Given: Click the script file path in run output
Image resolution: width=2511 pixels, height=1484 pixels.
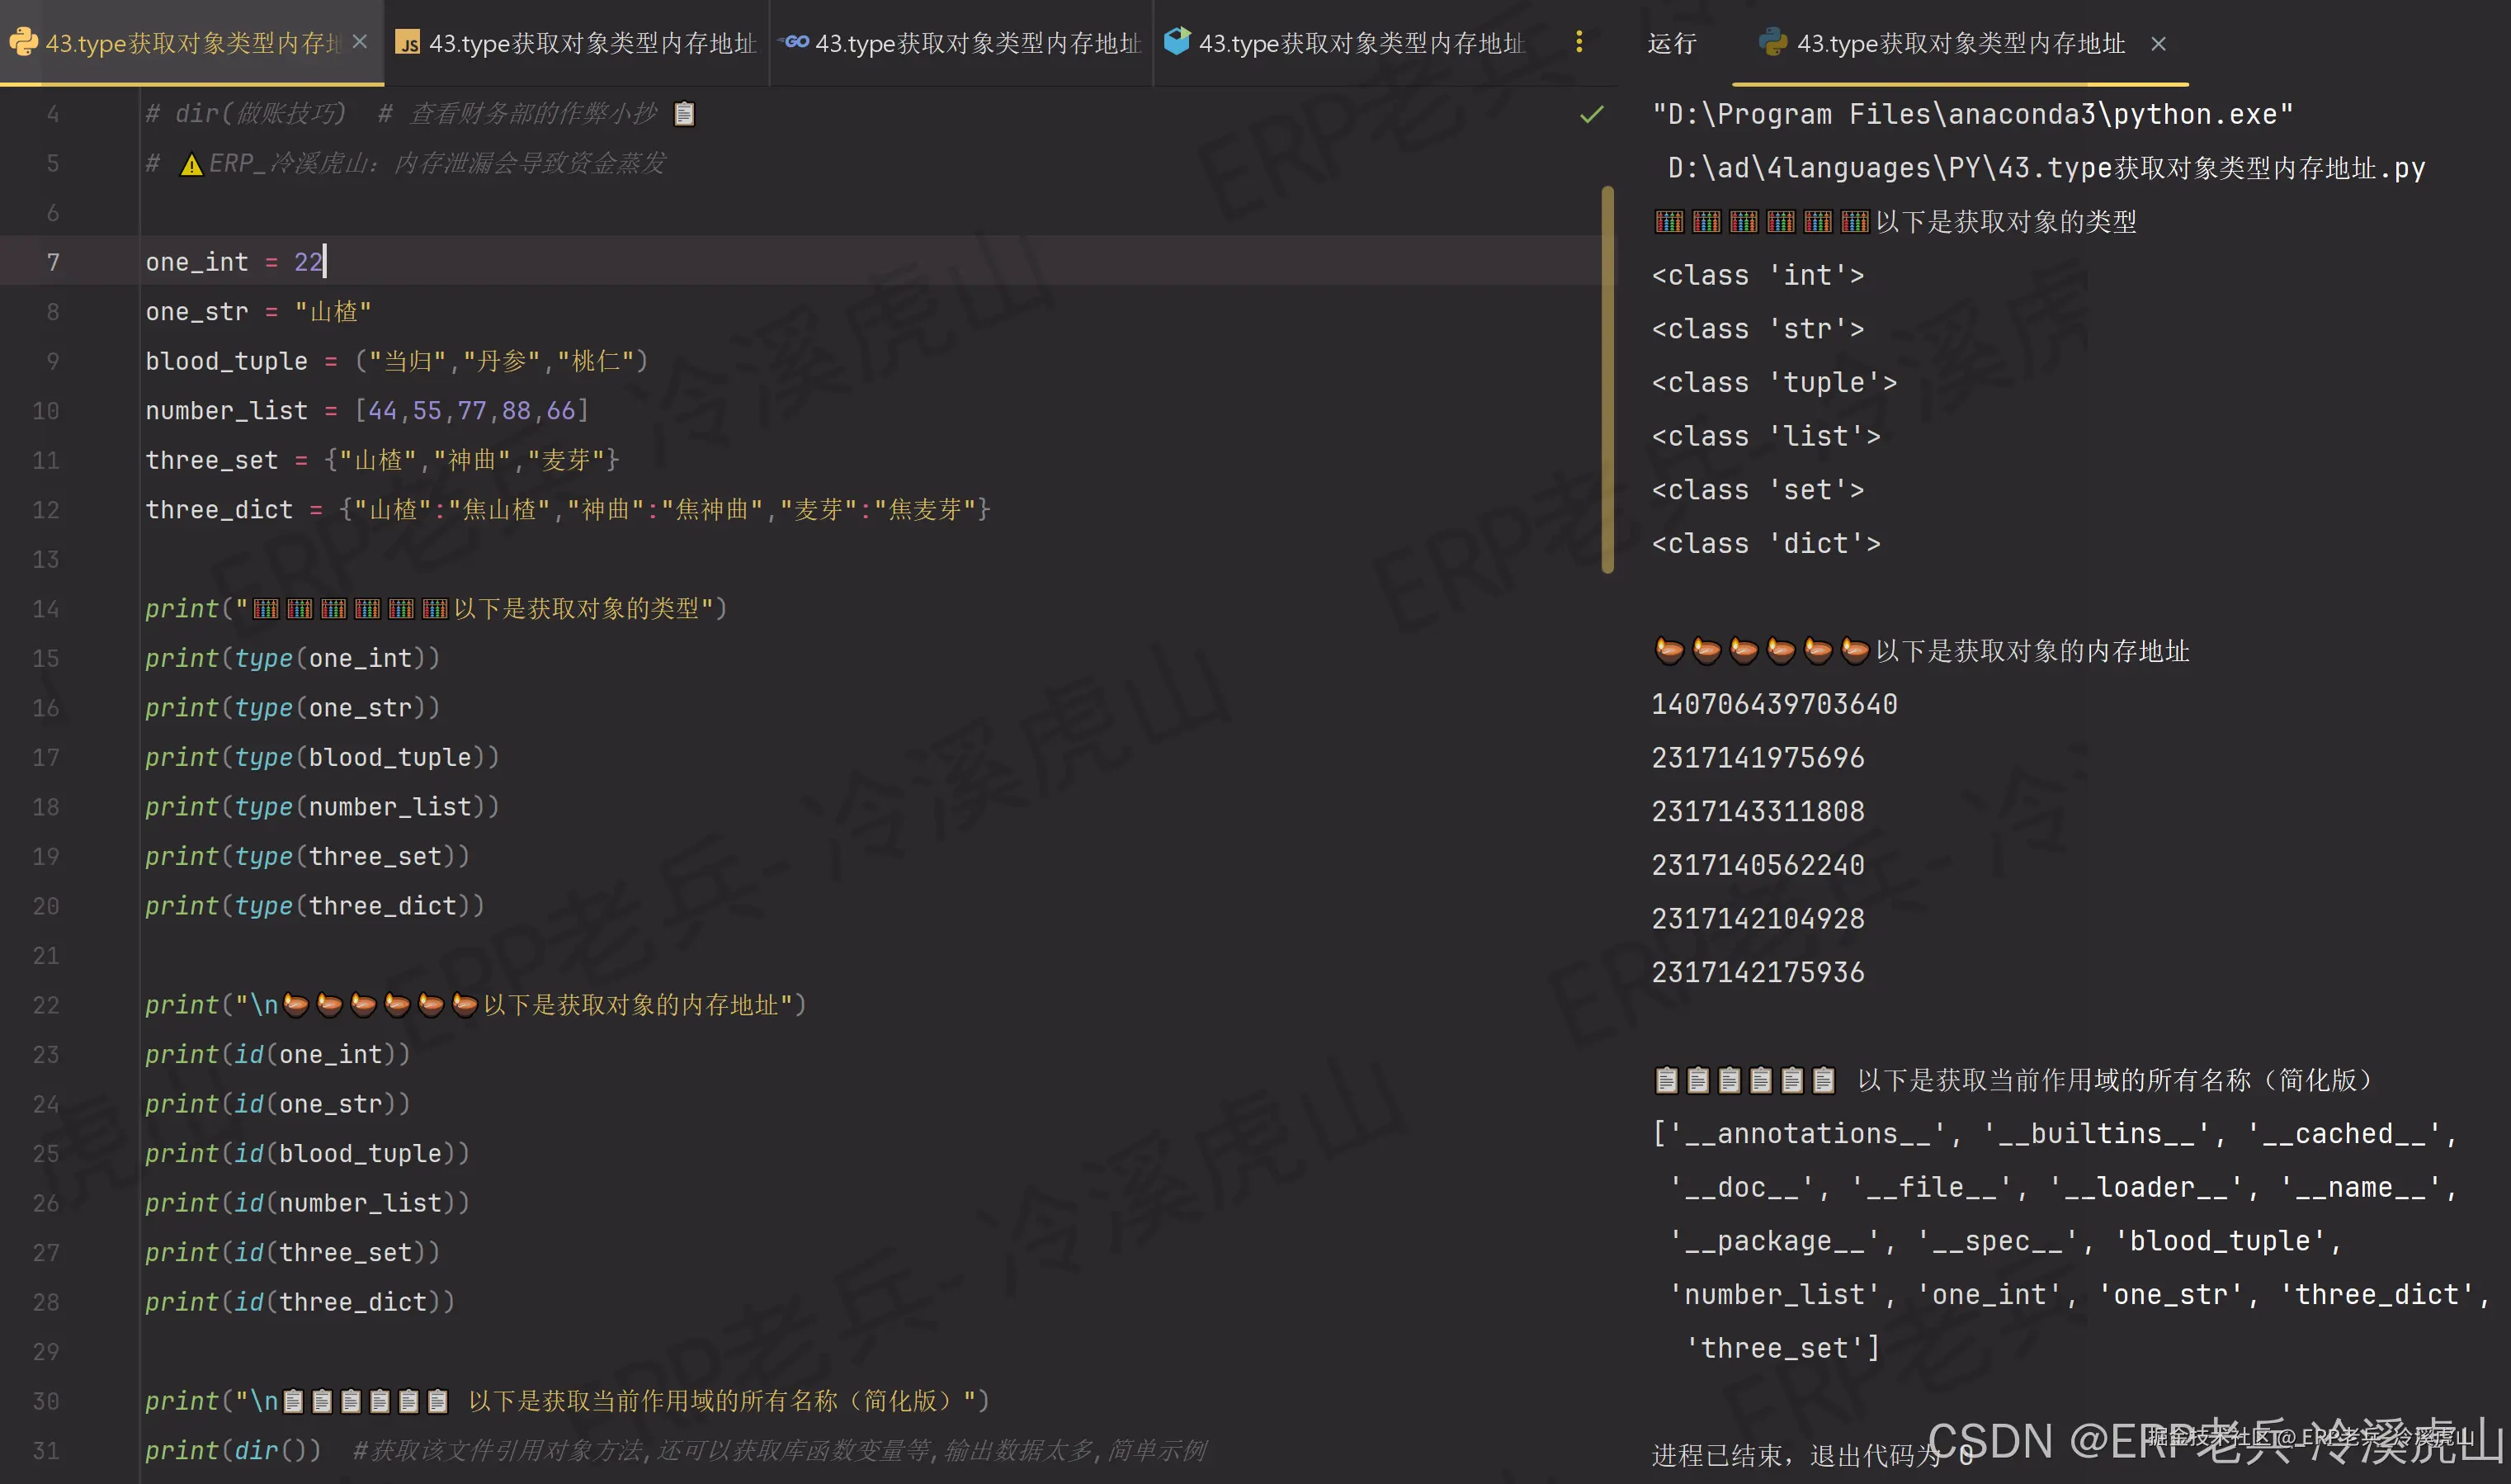Looking at the screenshot, I should point(2046,168).
